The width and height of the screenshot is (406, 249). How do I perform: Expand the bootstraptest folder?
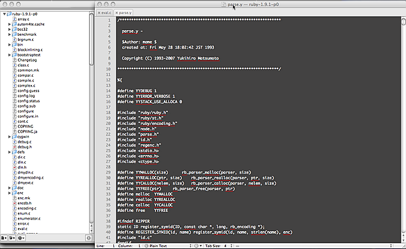pyautogui.click(x=10, y=55)
